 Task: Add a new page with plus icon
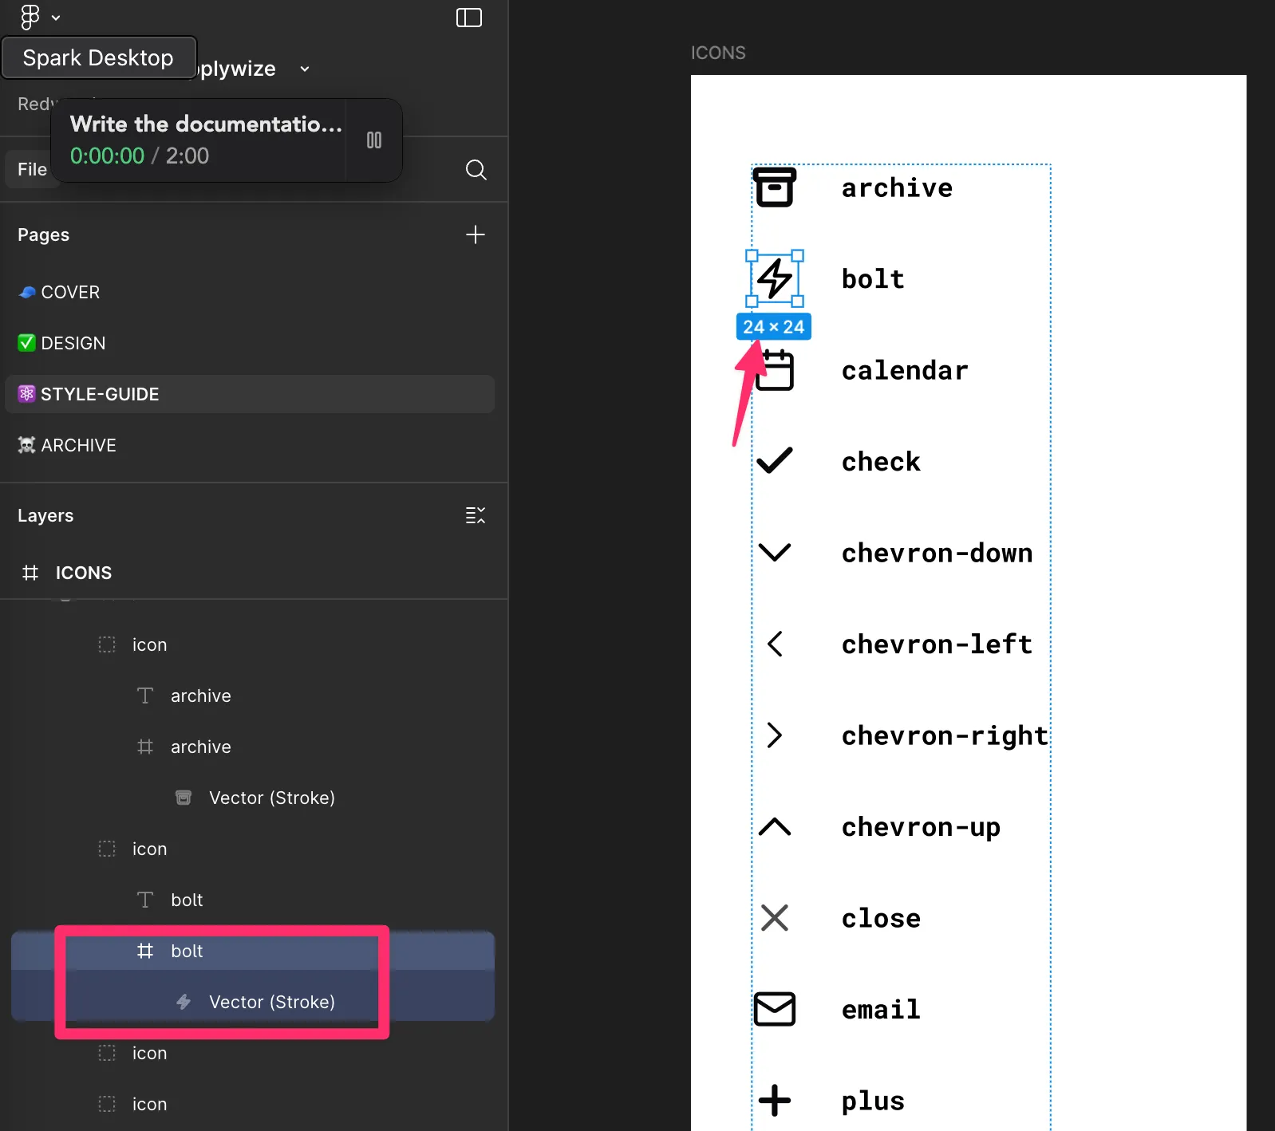tap(475, 234)
